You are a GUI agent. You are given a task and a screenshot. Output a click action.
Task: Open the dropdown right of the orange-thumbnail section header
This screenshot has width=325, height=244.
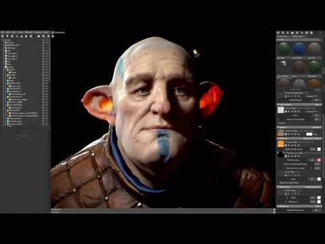313,138
